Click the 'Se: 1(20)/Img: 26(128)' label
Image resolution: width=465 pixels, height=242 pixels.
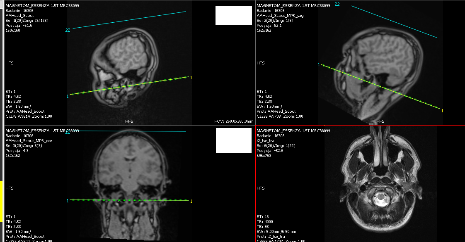(x=27, y=20)
